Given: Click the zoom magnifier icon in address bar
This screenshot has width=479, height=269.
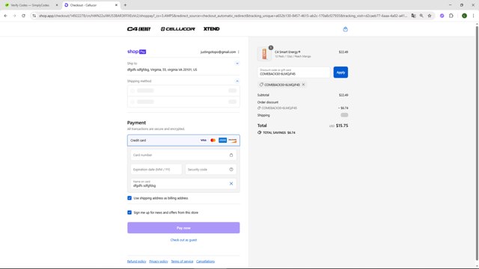Looking at the screenshot, I should (421, 16).
